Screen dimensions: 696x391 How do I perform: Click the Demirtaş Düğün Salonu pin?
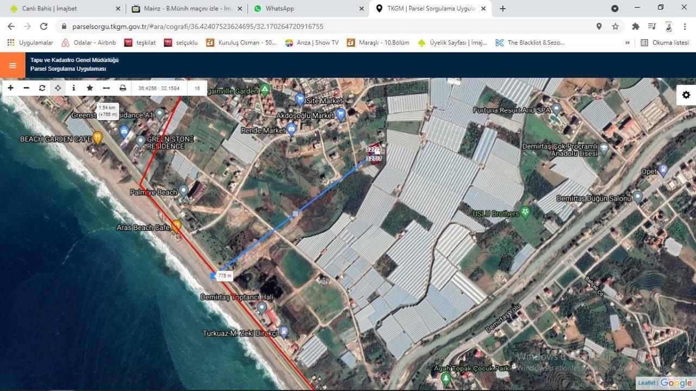click(x=638, y=197)
